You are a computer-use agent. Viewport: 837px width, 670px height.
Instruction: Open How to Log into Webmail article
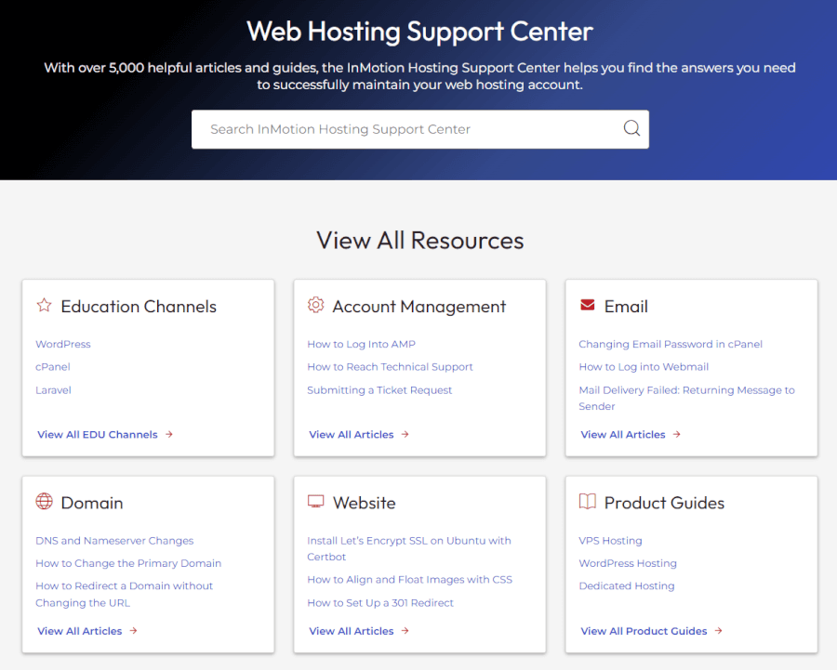point(644,367)
